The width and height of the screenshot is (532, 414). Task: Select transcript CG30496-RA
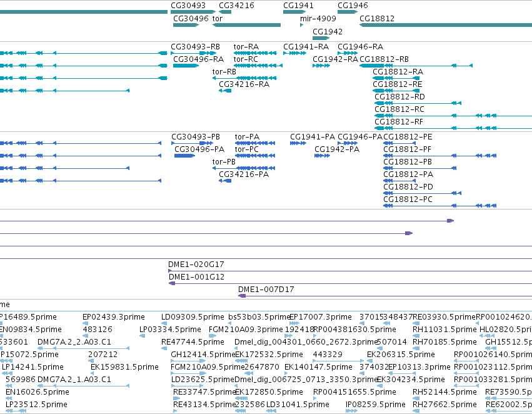pos(198,59)
